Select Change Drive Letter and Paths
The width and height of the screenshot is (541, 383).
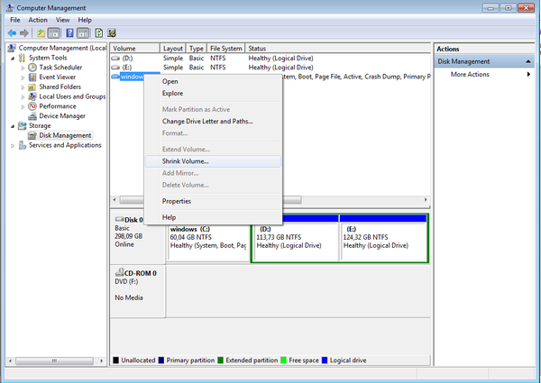213,122
